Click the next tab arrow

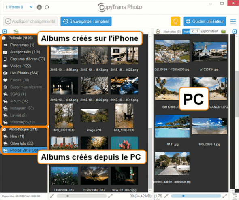tap(197, 32)
